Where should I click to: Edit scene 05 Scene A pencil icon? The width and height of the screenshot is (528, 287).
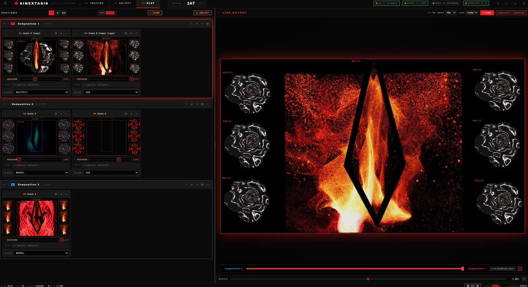[61, 194]
